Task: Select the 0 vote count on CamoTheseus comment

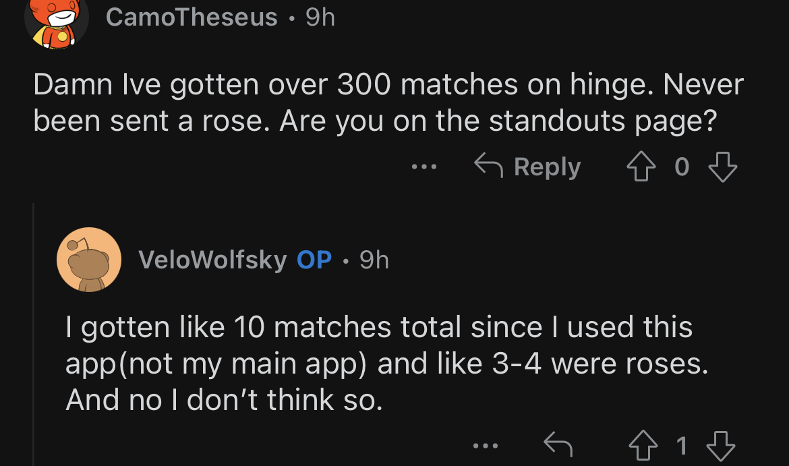Action: click(x=682, y=167)
